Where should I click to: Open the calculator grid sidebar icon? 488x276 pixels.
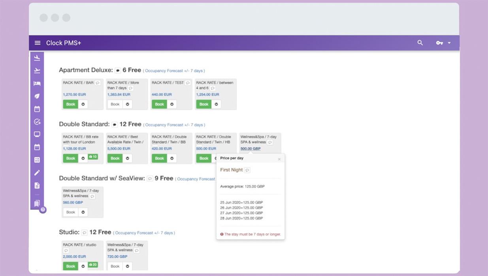(x=37, y=160)
